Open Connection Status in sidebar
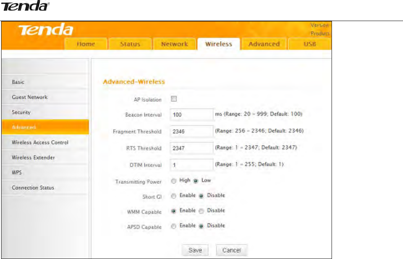Image resolution: width=403 pixels, height=259 pixels. pyautogui.click(x=45, y=187)
